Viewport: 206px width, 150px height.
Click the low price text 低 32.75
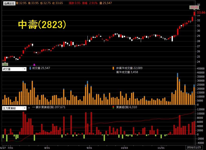[x=45, y=3]
